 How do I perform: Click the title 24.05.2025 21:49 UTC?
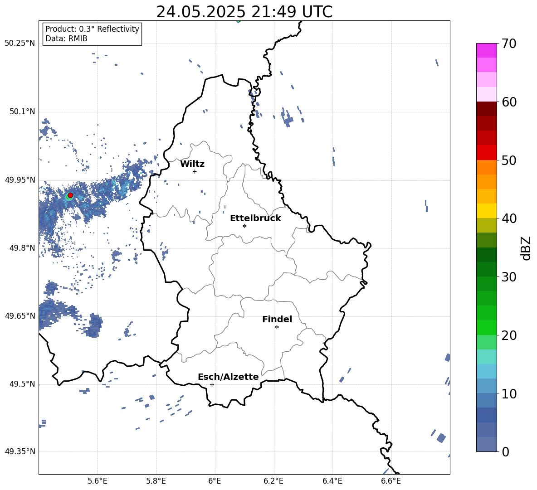tap(244, 12)
